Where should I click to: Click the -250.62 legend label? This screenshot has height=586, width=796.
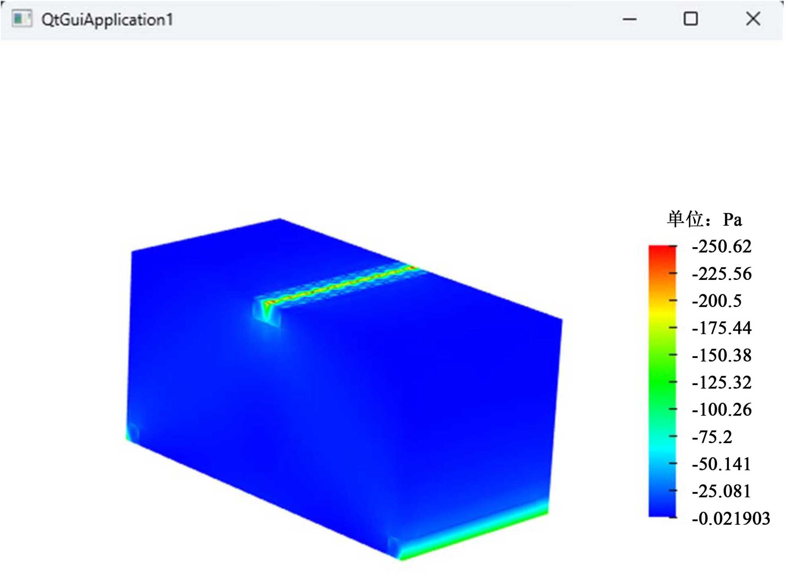(721, 247)
